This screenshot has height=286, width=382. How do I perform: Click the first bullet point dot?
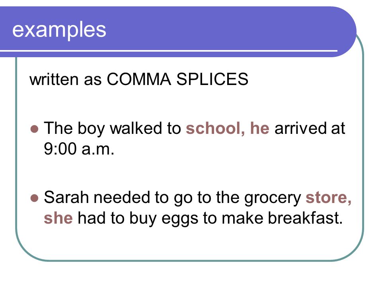(x=35, y=129)
